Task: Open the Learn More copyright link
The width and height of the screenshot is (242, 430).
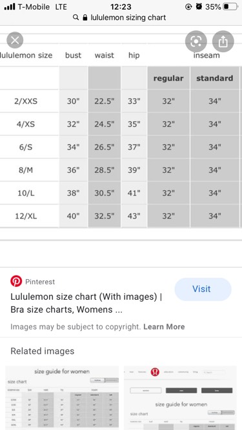Action: (164, 327)
